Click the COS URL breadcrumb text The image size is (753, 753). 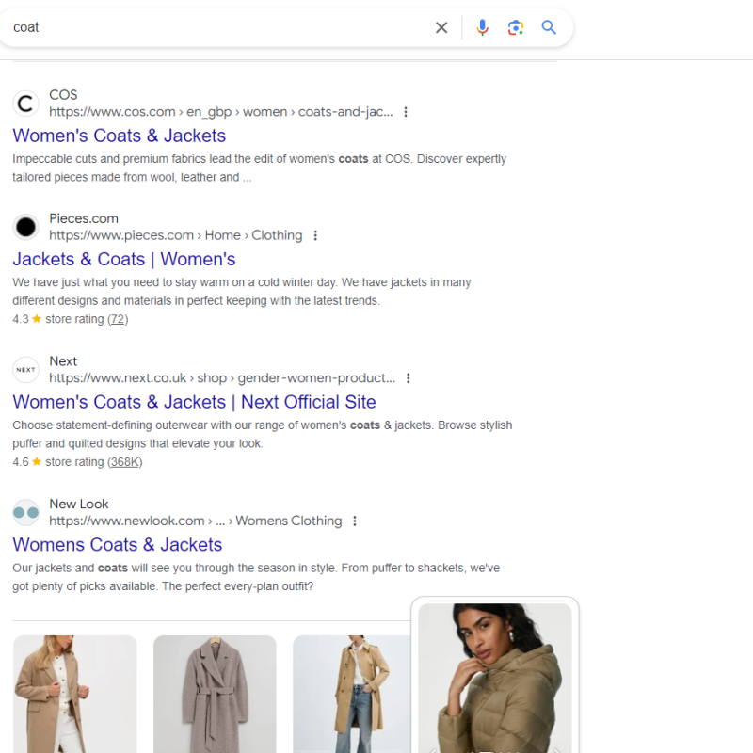[221, 112]
